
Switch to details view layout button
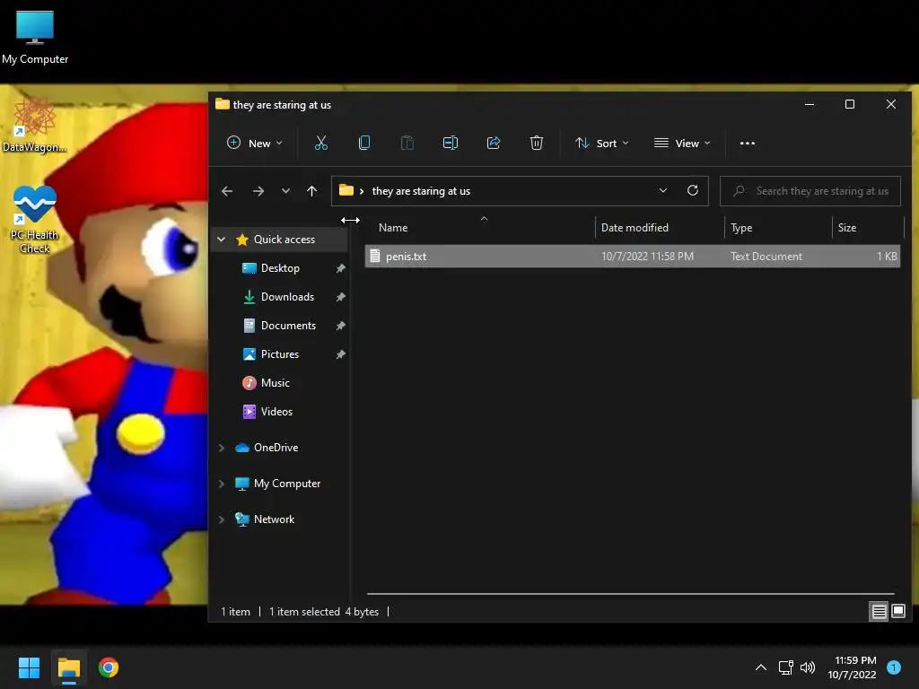[880, 612]
